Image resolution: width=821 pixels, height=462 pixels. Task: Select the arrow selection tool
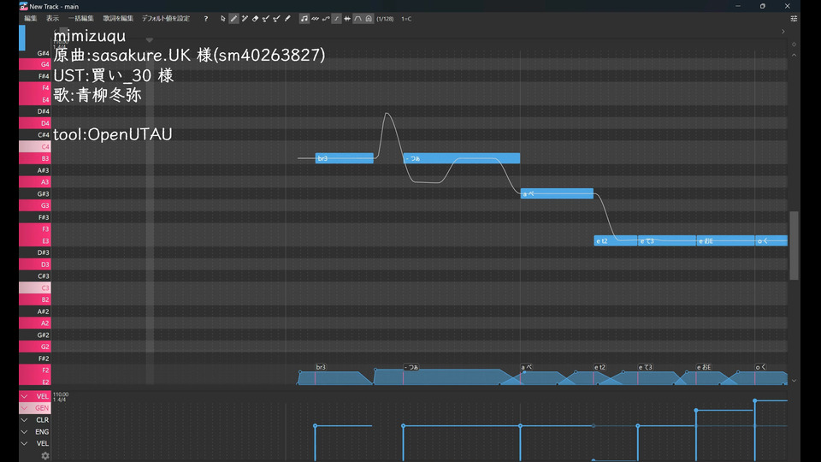pos(223,19)
